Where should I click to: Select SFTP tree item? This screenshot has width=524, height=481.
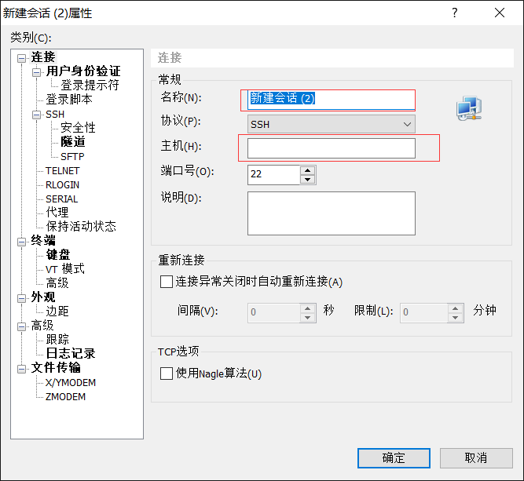point(72,157)
